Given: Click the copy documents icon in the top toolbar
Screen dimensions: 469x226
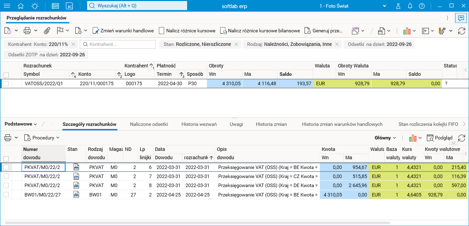Looking at the screenshot, I should click(x=382, y=31).
